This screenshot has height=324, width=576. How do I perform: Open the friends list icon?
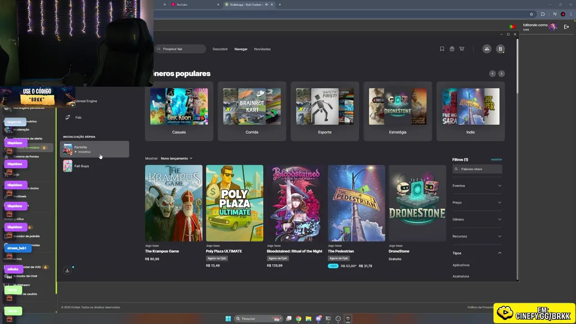point(486,49)
